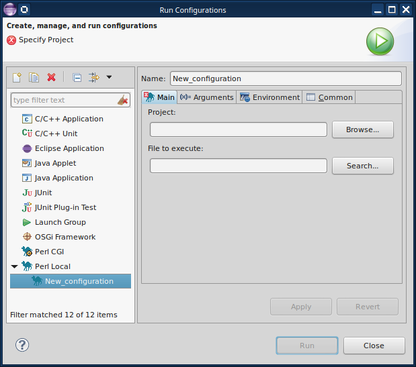This screenshot has width=416, height=367.
Task: Open the Arguments tab
Action: [x=207, y=97]
